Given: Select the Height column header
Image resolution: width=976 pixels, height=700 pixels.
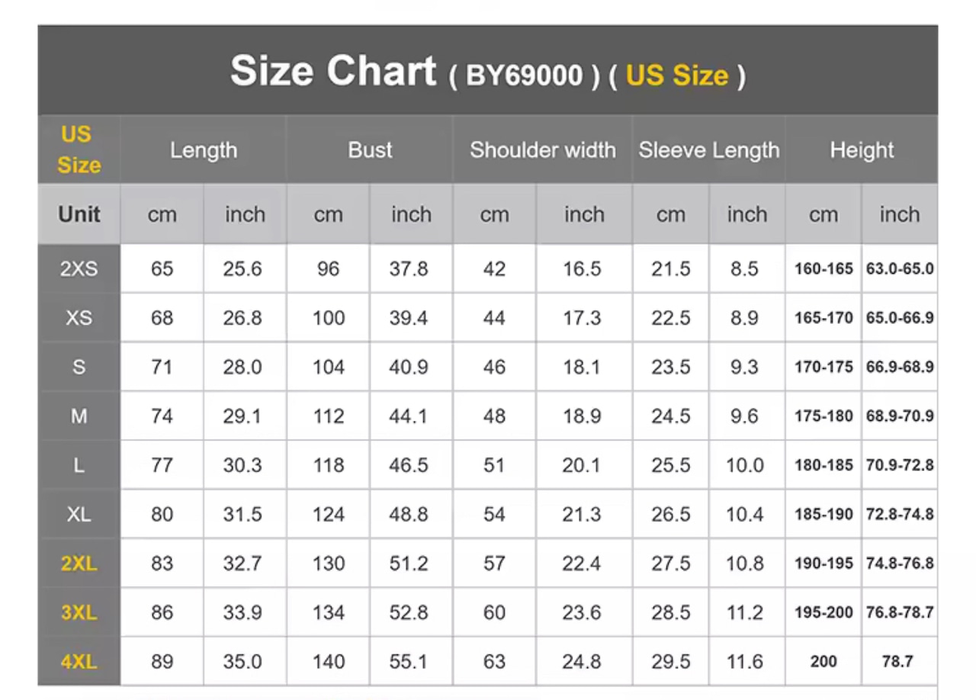Looking at the screenshot, I should click(862, 150).
